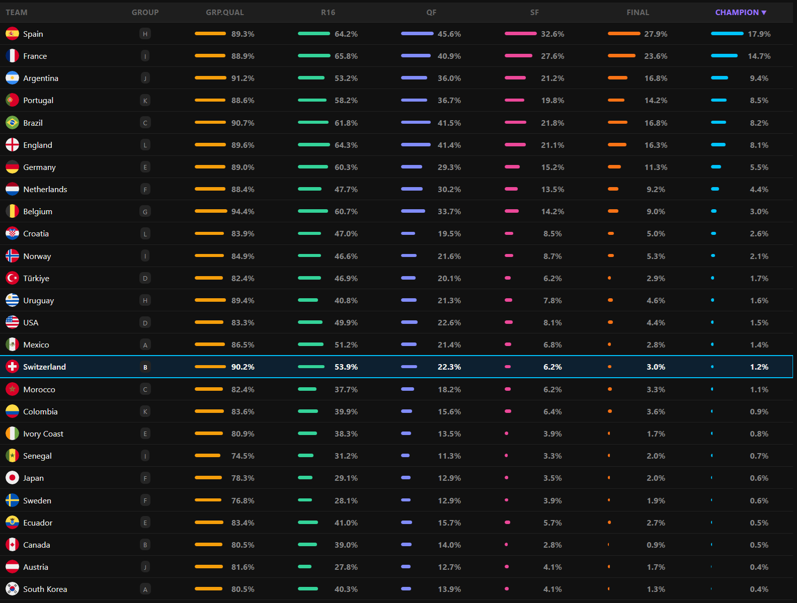Click Switzerland's group B badge

(x=145, y=367)
